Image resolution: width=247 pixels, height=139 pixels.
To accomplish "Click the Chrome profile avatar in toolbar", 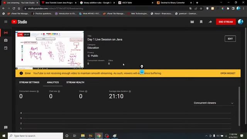I will [x=239, y=8].
